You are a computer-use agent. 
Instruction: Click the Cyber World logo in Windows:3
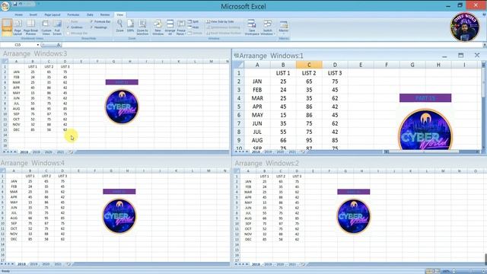pos(122,107)
